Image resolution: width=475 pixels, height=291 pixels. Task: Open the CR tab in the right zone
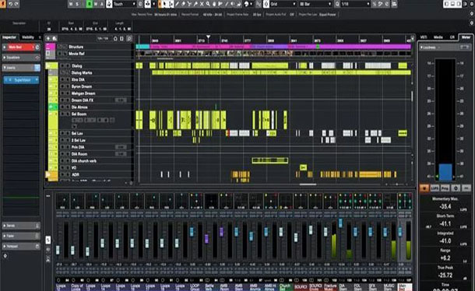coord(452,37)
